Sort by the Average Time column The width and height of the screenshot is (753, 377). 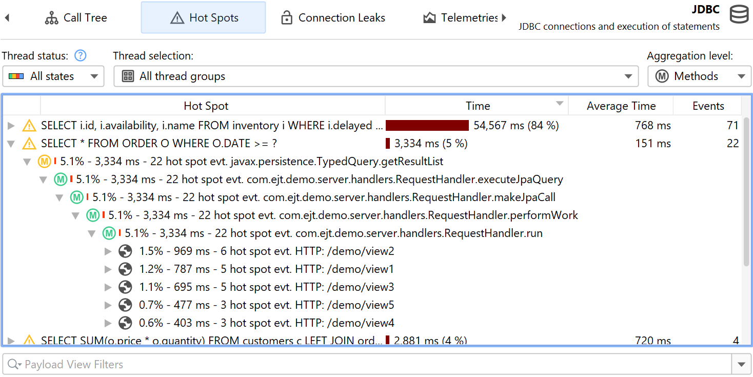coord(621,106)
